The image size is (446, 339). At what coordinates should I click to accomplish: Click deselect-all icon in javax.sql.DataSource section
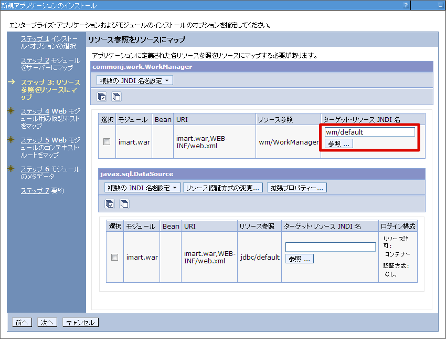coord(124,204)
